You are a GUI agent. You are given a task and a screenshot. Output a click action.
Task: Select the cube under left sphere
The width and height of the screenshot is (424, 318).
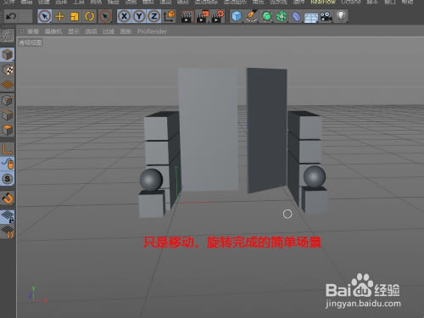pyautogui.click(x=152, y=204)
